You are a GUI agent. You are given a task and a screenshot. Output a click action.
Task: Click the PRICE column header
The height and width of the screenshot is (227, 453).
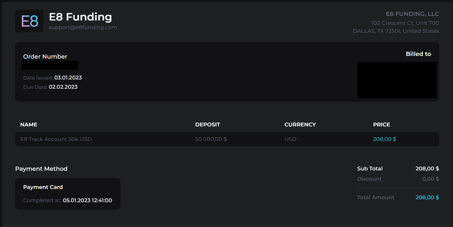pos(382,124)
